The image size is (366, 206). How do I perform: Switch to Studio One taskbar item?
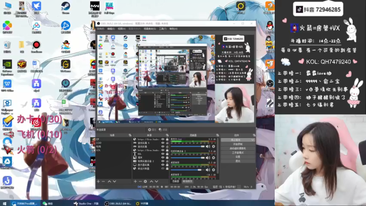[86, 203]
